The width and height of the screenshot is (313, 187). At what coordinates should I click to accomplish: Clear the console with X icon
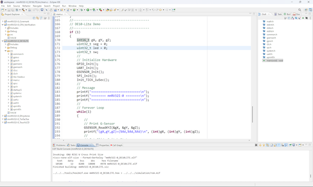(256, 145)
